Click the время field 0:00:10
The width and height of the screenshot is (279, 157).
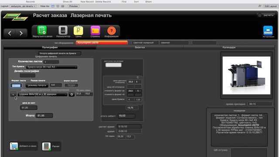129,131
